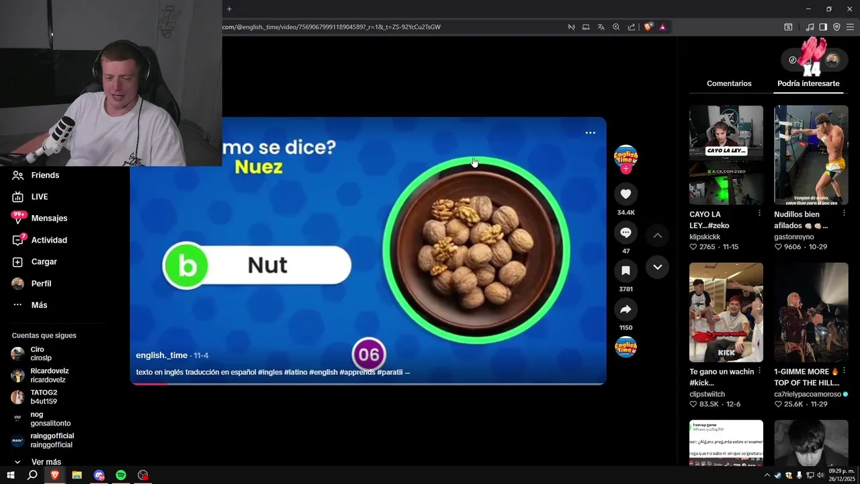Like the video with the heart icon
The width and height of the screenshot is (860, 484).
(626, 194)
